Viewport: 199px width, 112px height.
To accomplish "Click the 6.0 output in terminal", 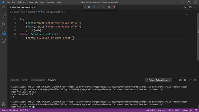I will click(12, 97).
